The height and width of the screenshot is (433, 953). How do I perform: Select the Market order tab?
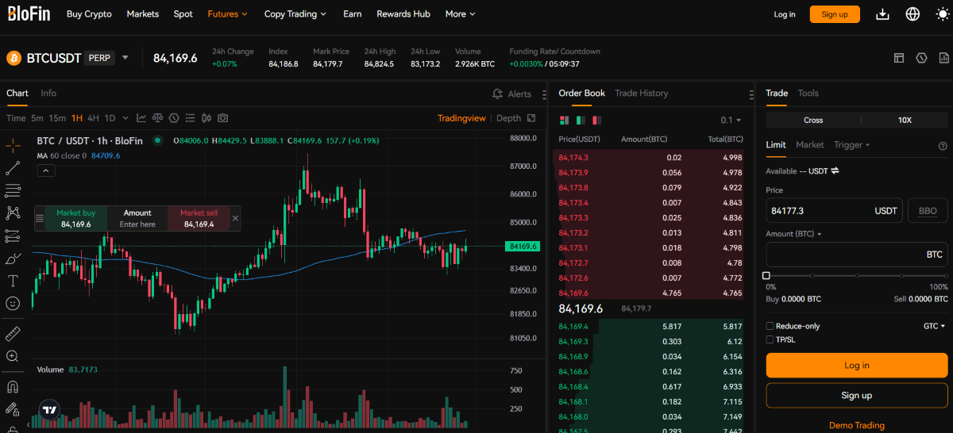tap(809, 145)
